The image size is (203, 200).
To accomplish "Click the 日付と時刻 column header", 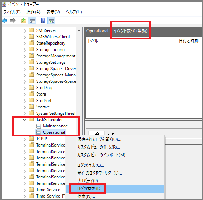I will (189, 41).
